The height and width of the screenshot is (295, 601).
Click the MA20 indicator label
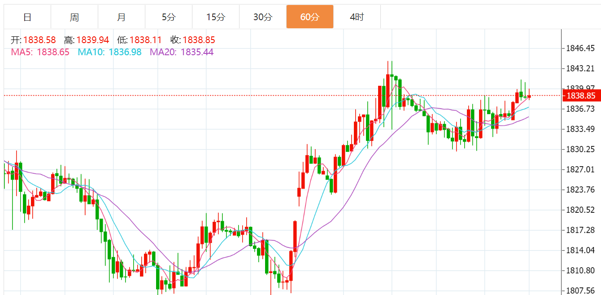(x=182, y=52)
